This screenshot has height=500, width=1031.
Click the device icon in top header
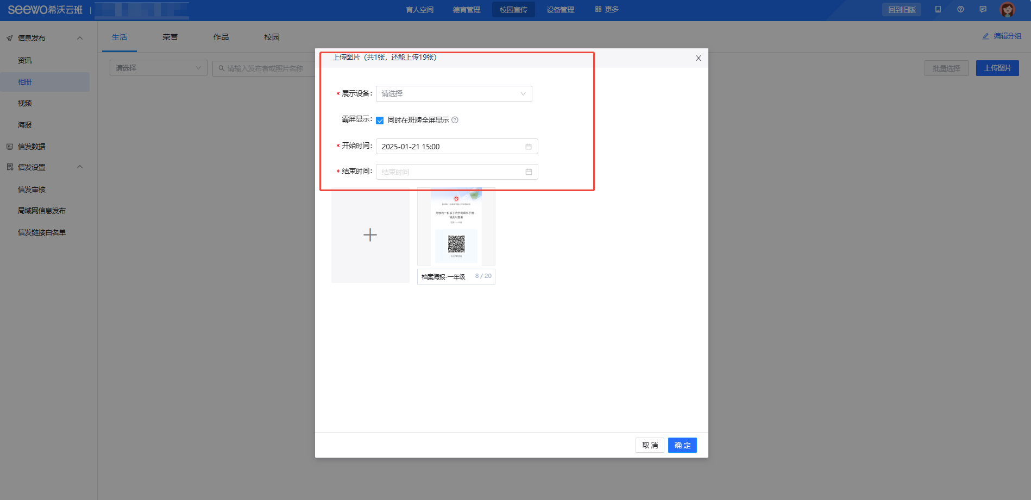tap(938, 9)
